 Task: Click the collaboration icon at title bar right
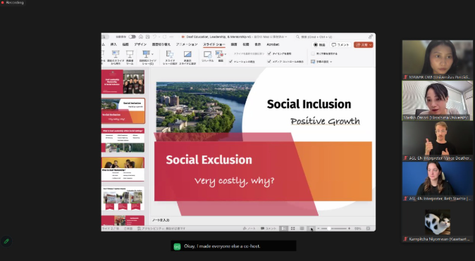pyautogui.click(x=371, y=37)
